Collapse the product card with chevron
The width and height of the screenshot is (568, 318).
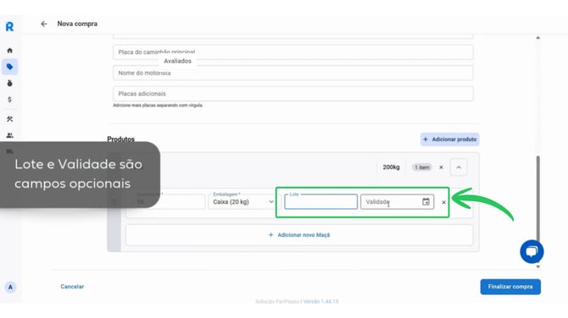[459, 167]
